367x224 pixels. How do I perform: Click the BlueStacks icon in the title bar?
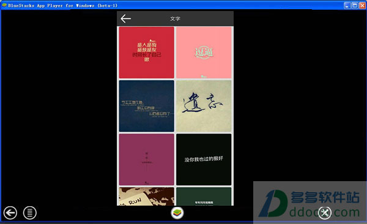[4, 5]
